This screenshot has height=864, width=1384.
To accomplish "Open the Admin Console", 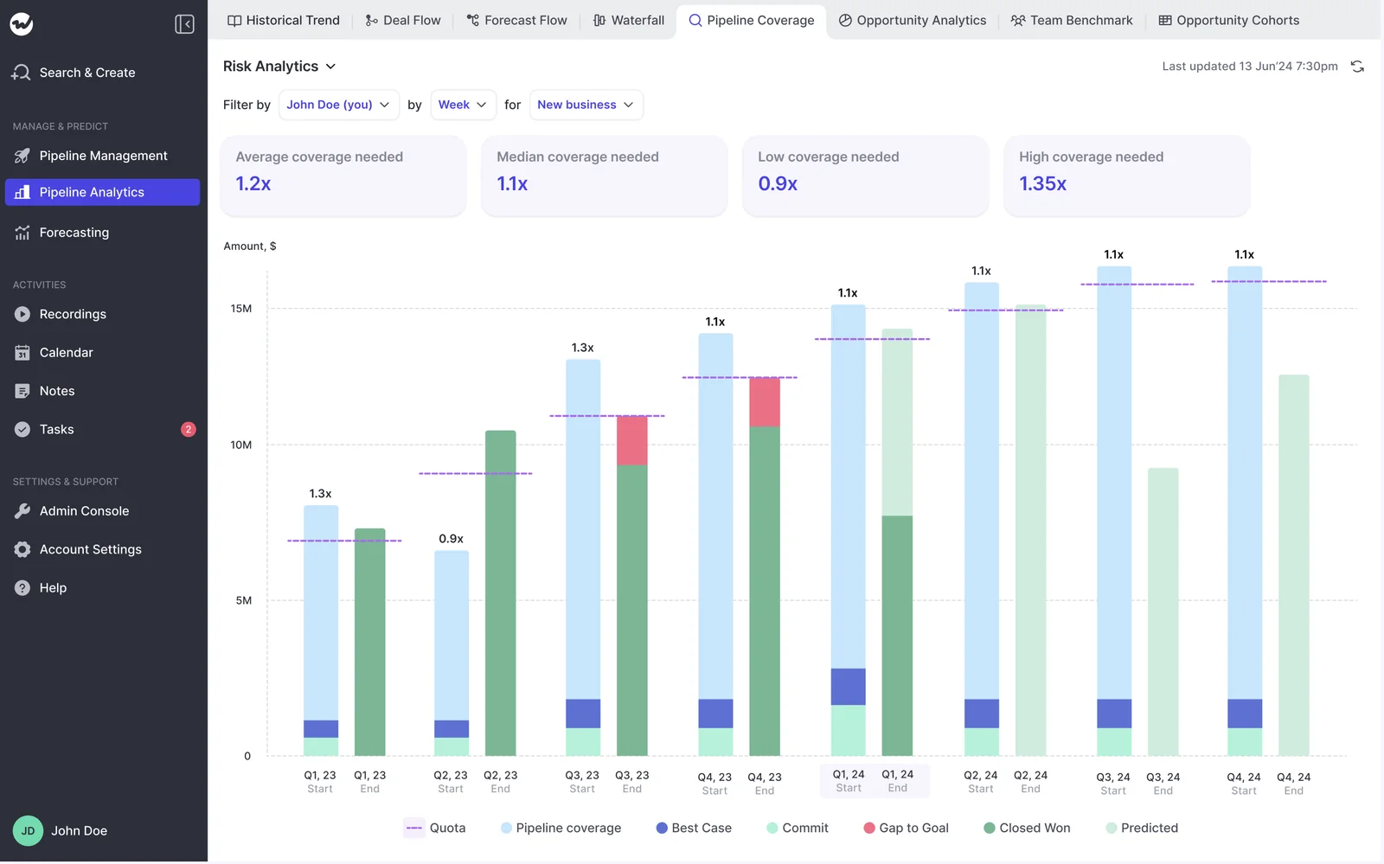I will [x=103, y=511].
